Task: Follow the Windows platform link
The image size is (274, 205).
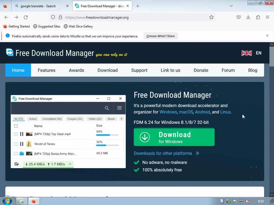Action: (x=168, y=112)
